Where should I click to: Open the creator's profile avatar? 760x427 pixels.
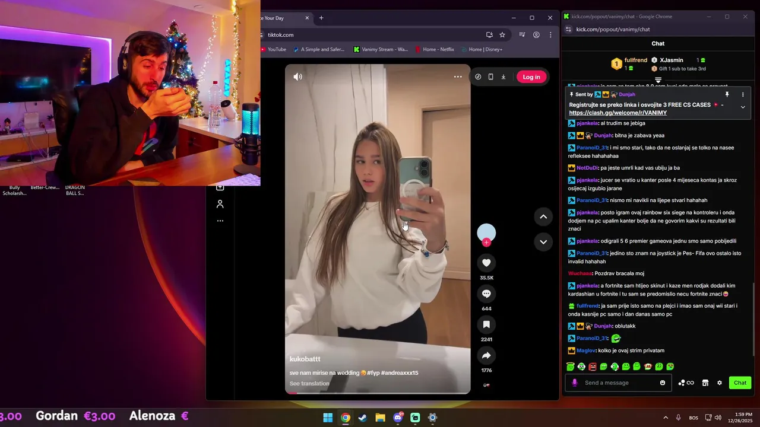pos(486,232)
